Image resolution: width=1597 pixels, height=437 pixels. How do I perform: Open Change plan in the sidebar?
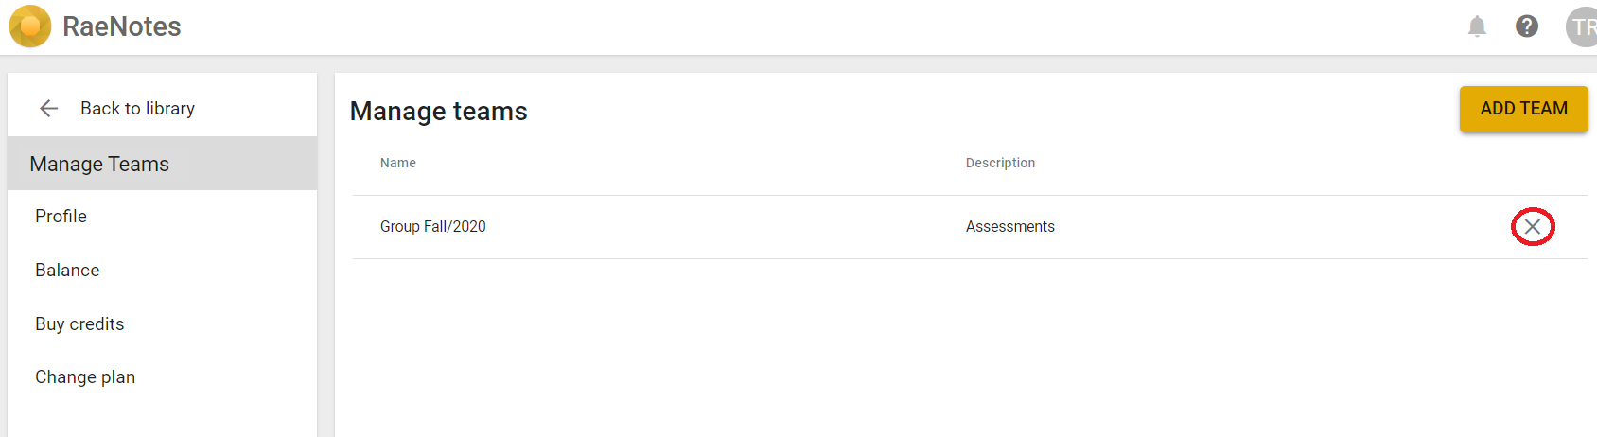[x=163, y=377]
